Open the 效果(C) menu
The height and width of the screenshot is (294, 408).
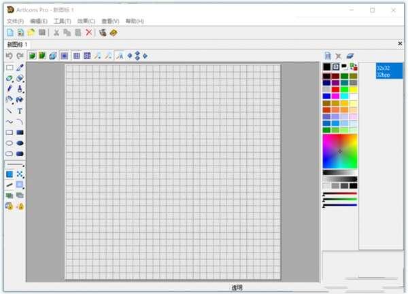coord(86,22)
